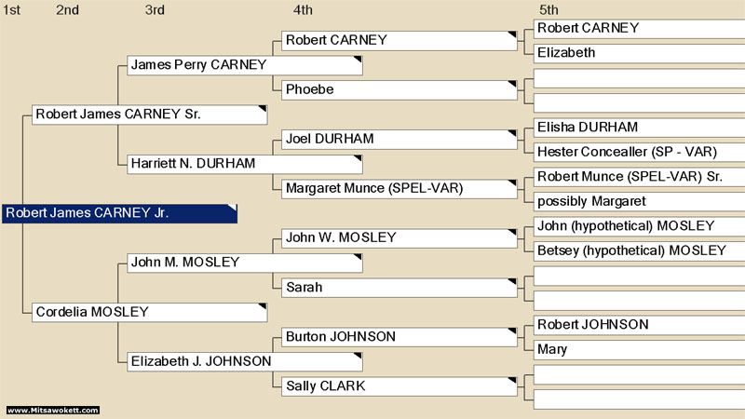Open John M. MOSLEY person box
The width and height of the screenshot is (745, 419).
pos(245,263)
